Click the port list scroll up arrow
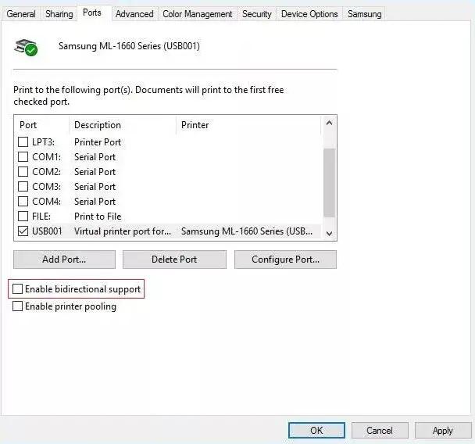This screenshot has width=475, height=444. (x=329, y=123)
